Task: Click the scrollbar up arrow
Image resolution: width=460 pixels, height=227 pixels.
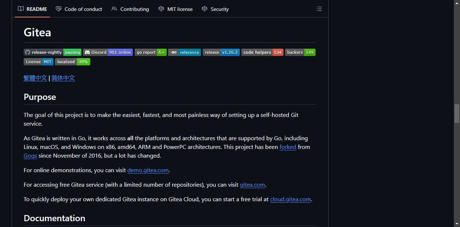Action: pyautogui.click(x=457, y=3)
